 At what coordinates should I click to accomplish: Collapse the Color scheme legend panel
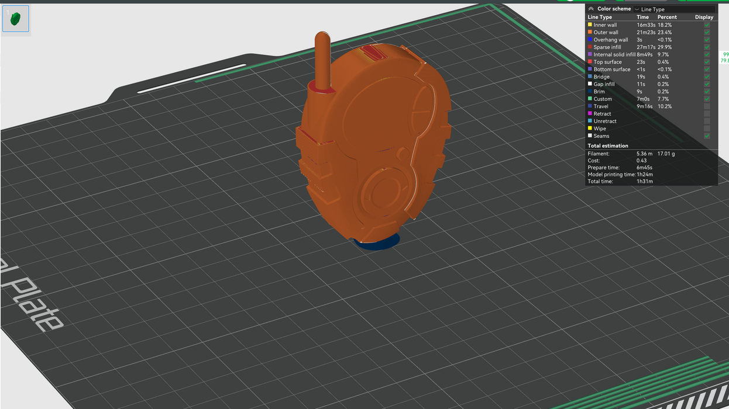[x=591, y=9]
